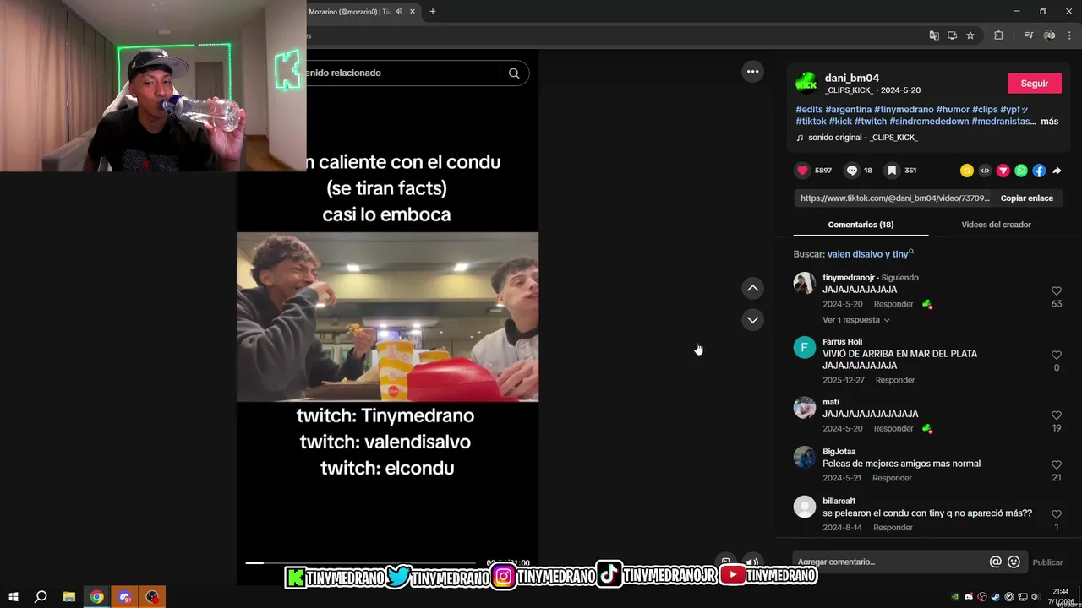
Task: Open the Chrome translate page icon
Action: point(934,35)
